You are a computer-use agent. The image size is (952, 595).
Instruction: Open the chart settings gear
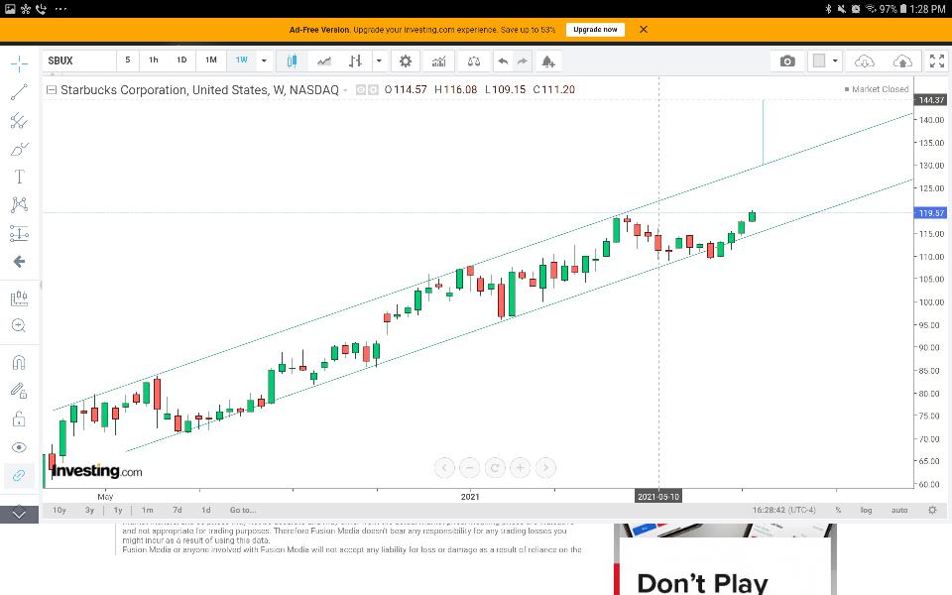tap(405, 60)
